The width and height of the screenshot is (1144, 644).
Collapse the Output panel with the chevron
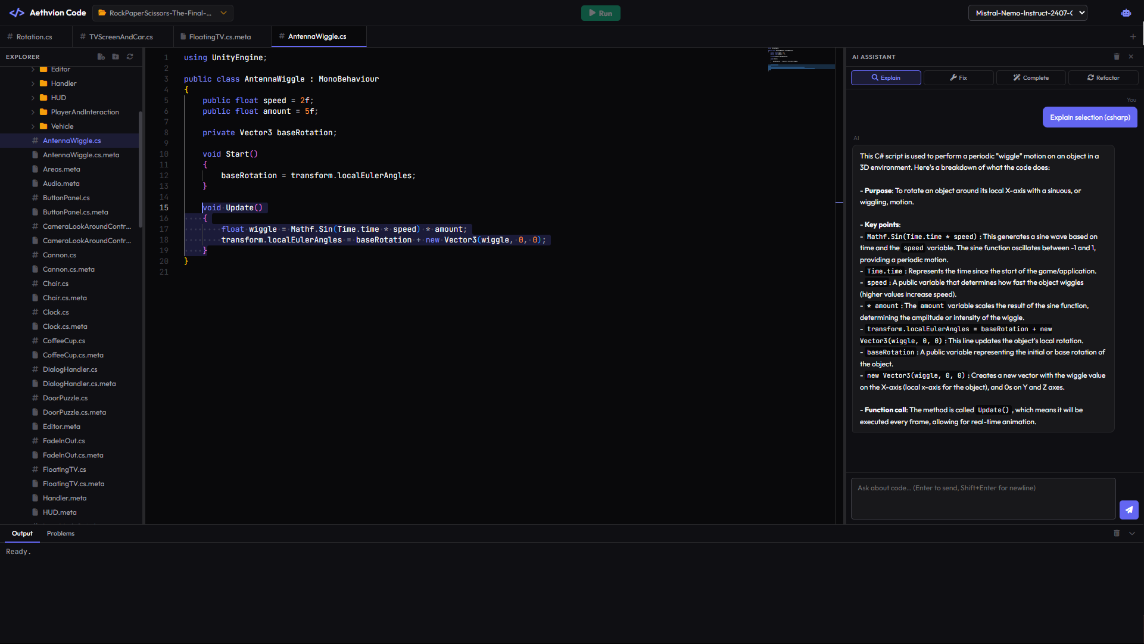[x=1132, y=533]
